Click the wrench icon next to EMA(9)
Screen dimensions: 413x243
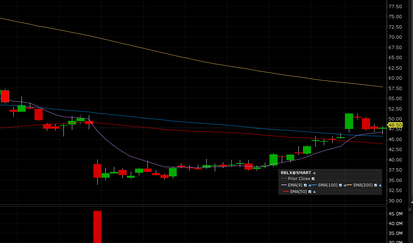click(x=310, y=185)
